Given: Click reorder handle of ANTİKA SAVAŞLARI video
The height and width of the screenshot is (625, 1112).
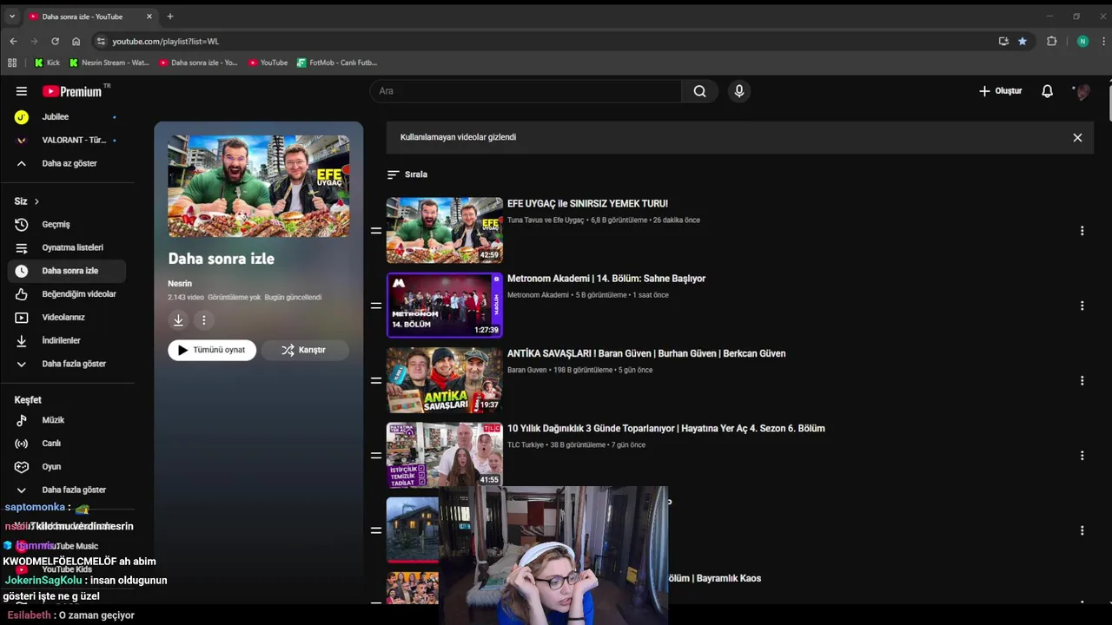Looking at the screenshot, I should click(376, 380).
